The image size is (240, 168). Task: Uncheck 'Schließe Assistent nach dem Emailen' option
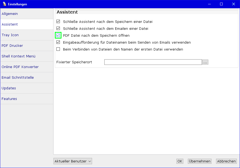(x=58, y=28)
